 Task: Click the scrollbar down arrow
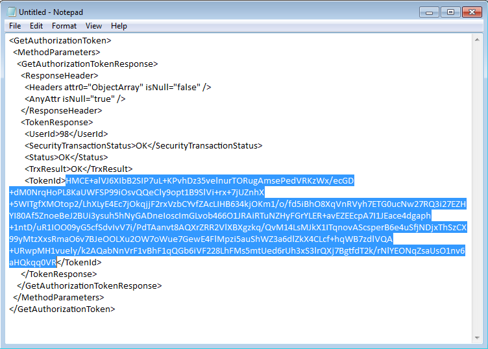coord(477,338)
